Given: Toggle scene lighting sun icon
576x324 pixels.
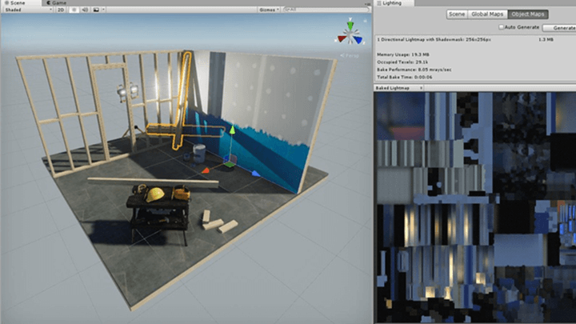Looking at the screenshot, I should pos(74,10).
